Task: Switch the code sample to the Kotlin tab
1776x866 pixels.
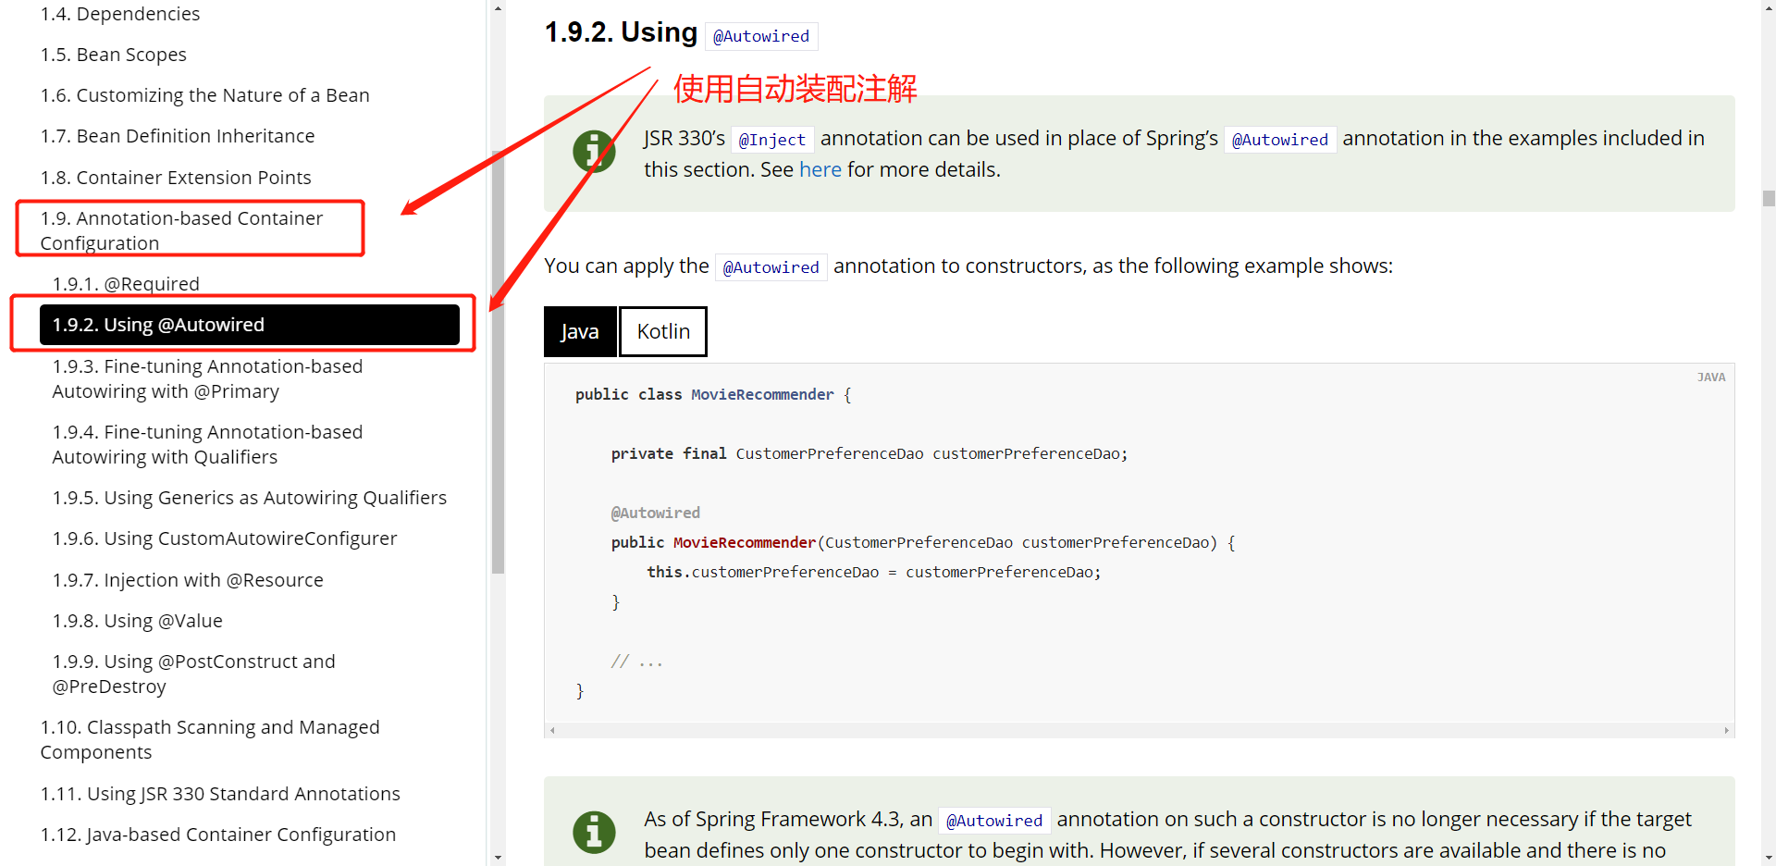Action: point(663,332)
